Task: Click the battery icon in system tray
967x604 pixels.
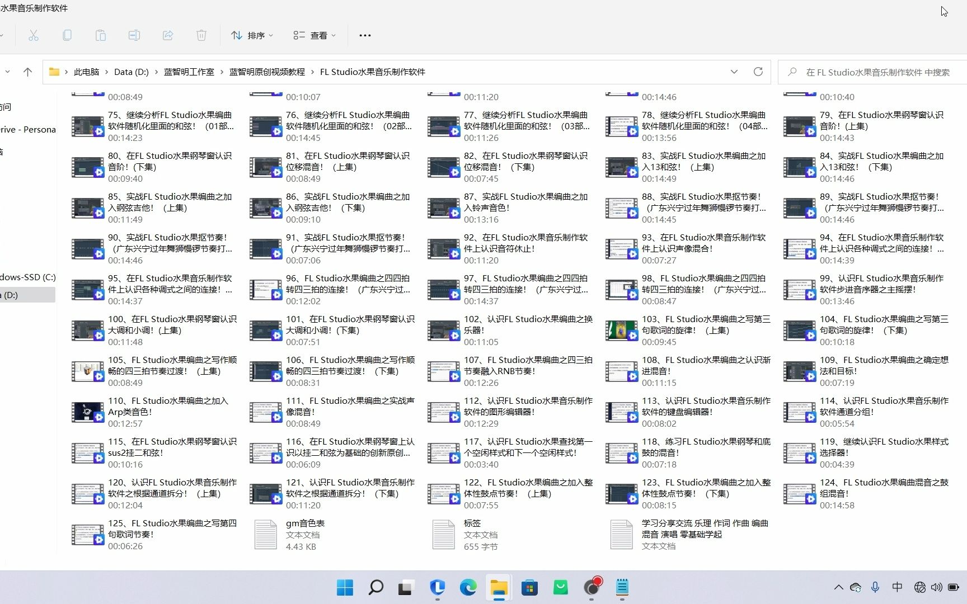Action: click(954, 587)
